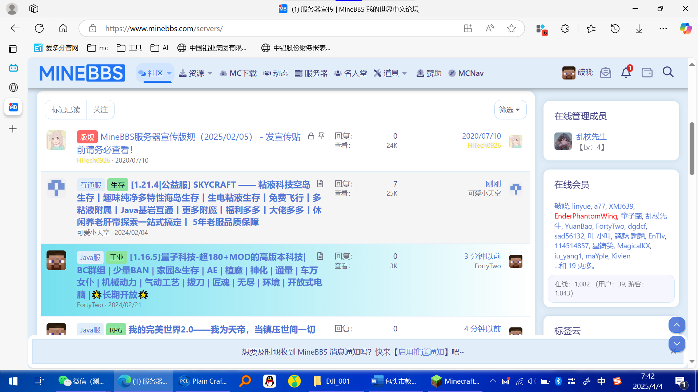Open Bilibili icon in the sidebar
This screenshot has width=698, height=392.
pyautogui.click(x=13, y=68)
